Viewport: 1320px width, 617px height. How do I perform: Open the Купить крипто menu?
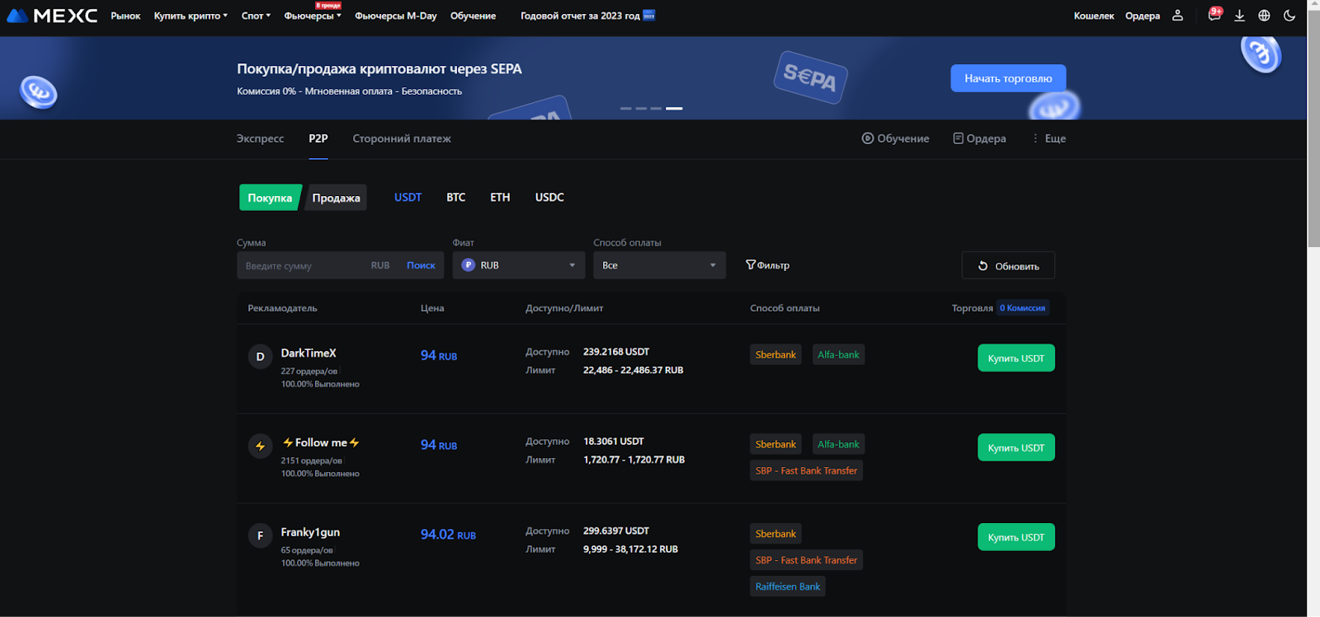tap(190, 16)
